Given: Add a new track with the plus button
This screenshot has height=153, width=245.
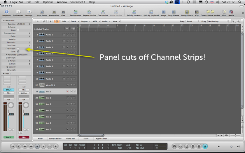Looking at the screenshot, I should tap(67, 28).
